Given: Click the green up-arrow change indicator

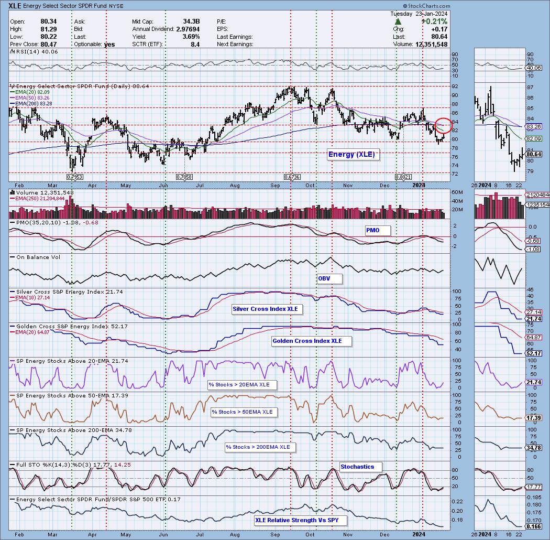Looking at the screenshot, I should 398,22.
